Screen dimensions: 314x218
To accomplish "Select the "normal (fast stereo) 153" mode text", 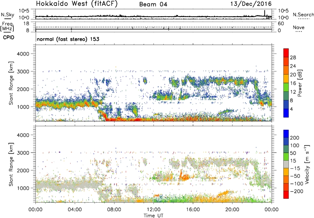I will pos(68,39).
